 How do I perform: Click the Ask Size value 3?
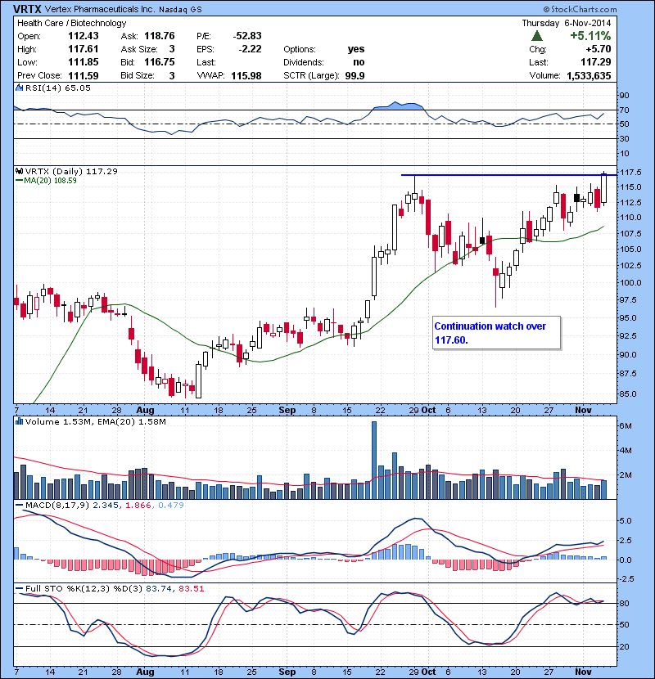pos(172,49)
